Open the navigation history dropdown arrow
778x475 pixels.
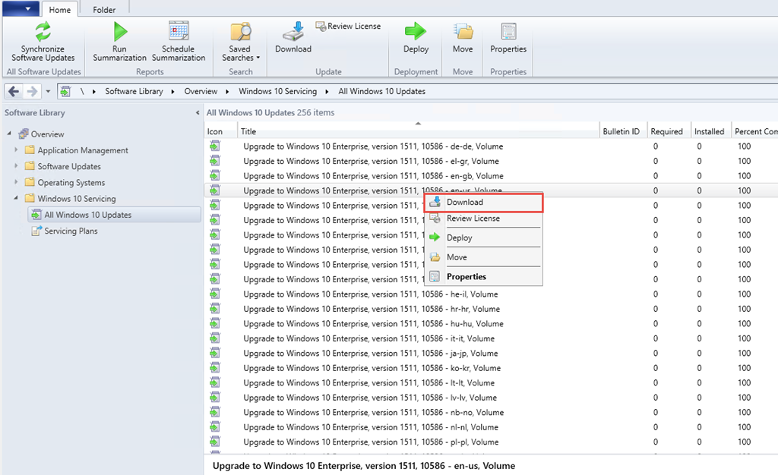[x=48, y=91]
